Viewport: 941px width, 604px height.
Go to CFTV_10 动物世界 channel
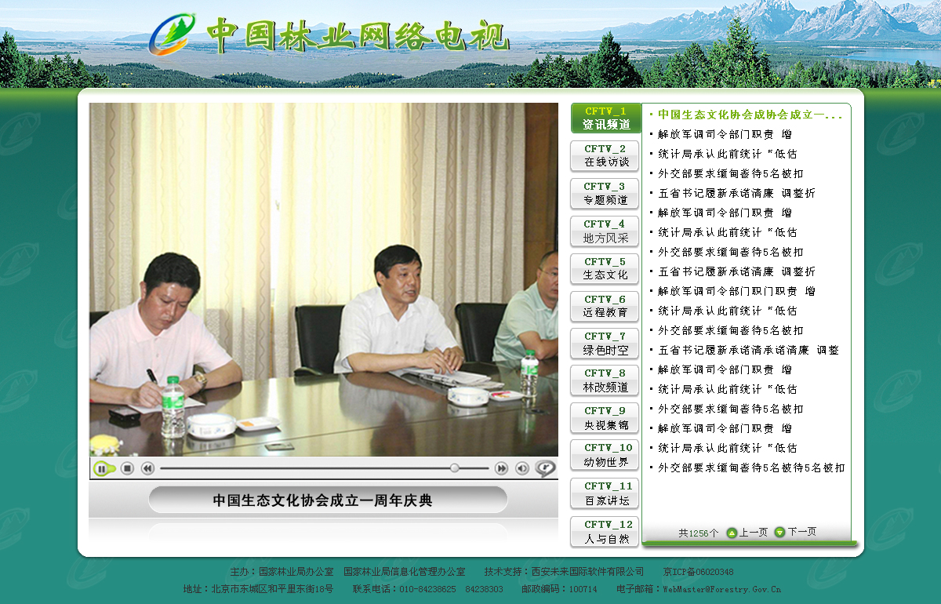click(x=605, y=454)
